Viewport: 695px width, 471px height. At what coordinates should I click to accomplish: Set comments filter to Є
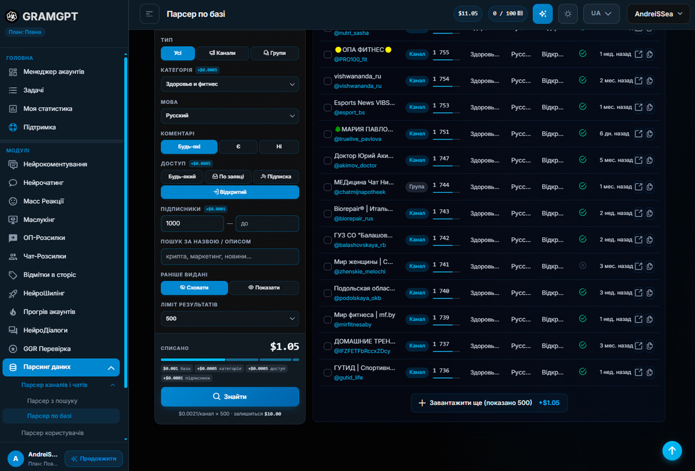click(x=238, y=147)
